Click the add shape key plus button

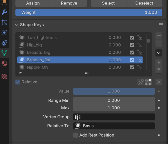pos(159,36)
